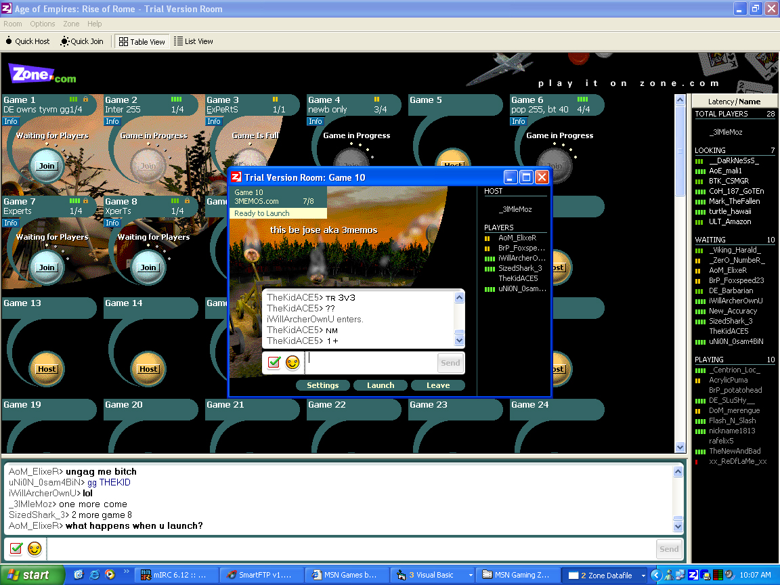Screen dimensions: 780x585
Task: Click the Zone icon in Game 10 title bar
Action: tap(236, 177)
